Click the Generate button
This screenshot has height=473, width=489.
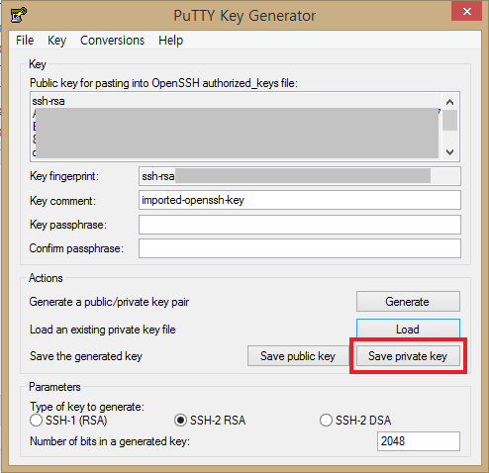408,301
